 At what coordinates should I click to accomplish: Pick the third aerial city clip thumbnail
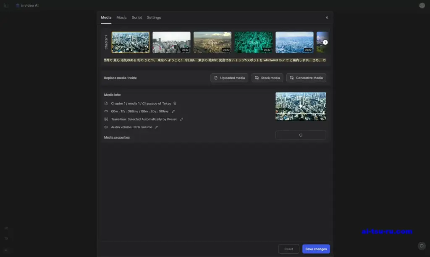212,42
